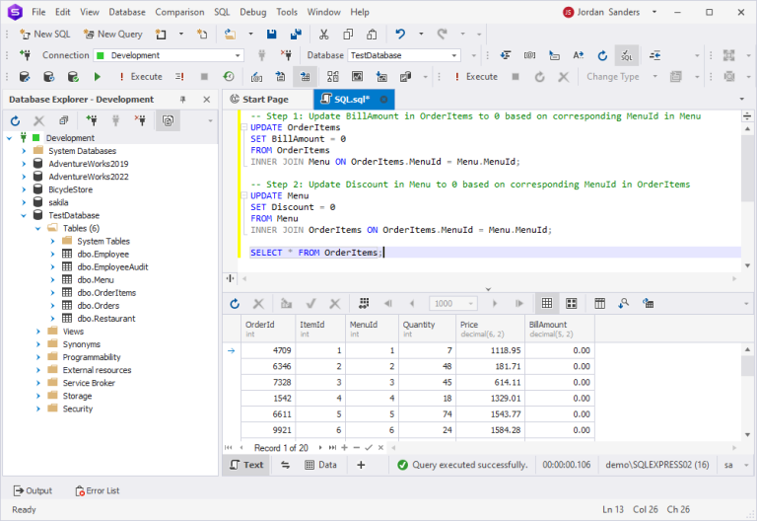Click the results grid vertical scrollbar

[x=747, y=392]
